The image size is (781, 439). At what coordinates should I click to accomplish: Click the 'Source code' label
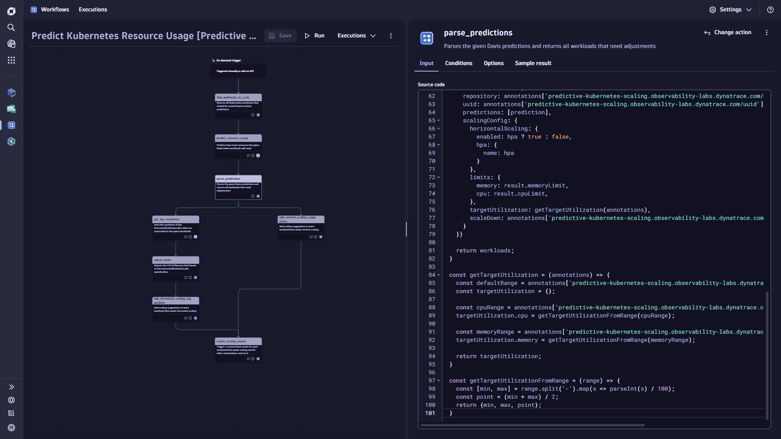431,85
